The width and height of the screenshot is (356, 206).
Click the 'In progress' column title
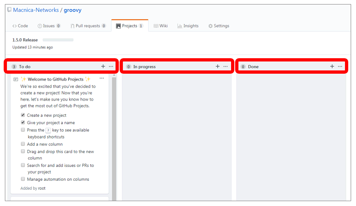point(145,67)
